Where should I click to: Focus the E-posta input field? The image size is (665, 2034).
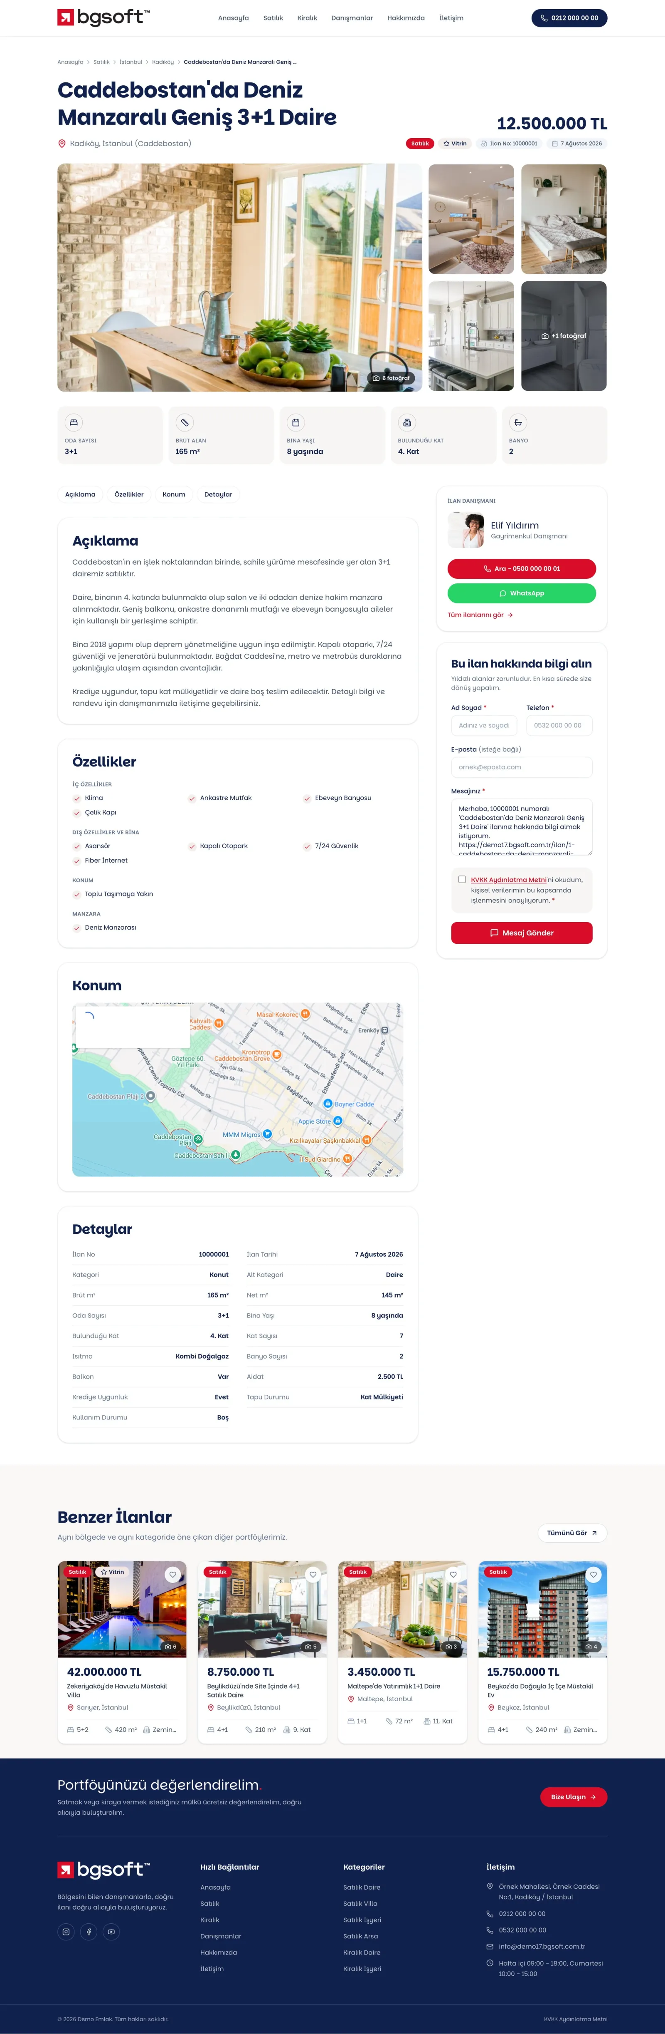click(522, 766)
